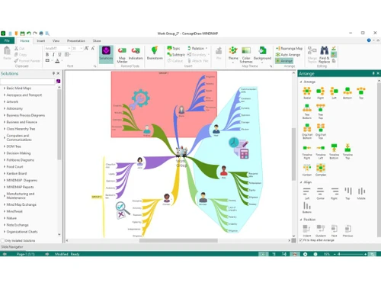Pin the Solutions panel
381x286 pixels.
coord(53,73)
